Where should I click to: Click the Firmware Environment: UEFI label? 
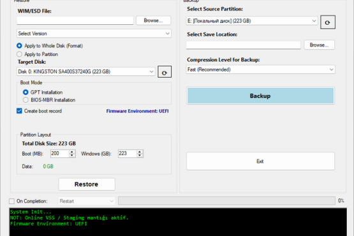click(138, 111)
